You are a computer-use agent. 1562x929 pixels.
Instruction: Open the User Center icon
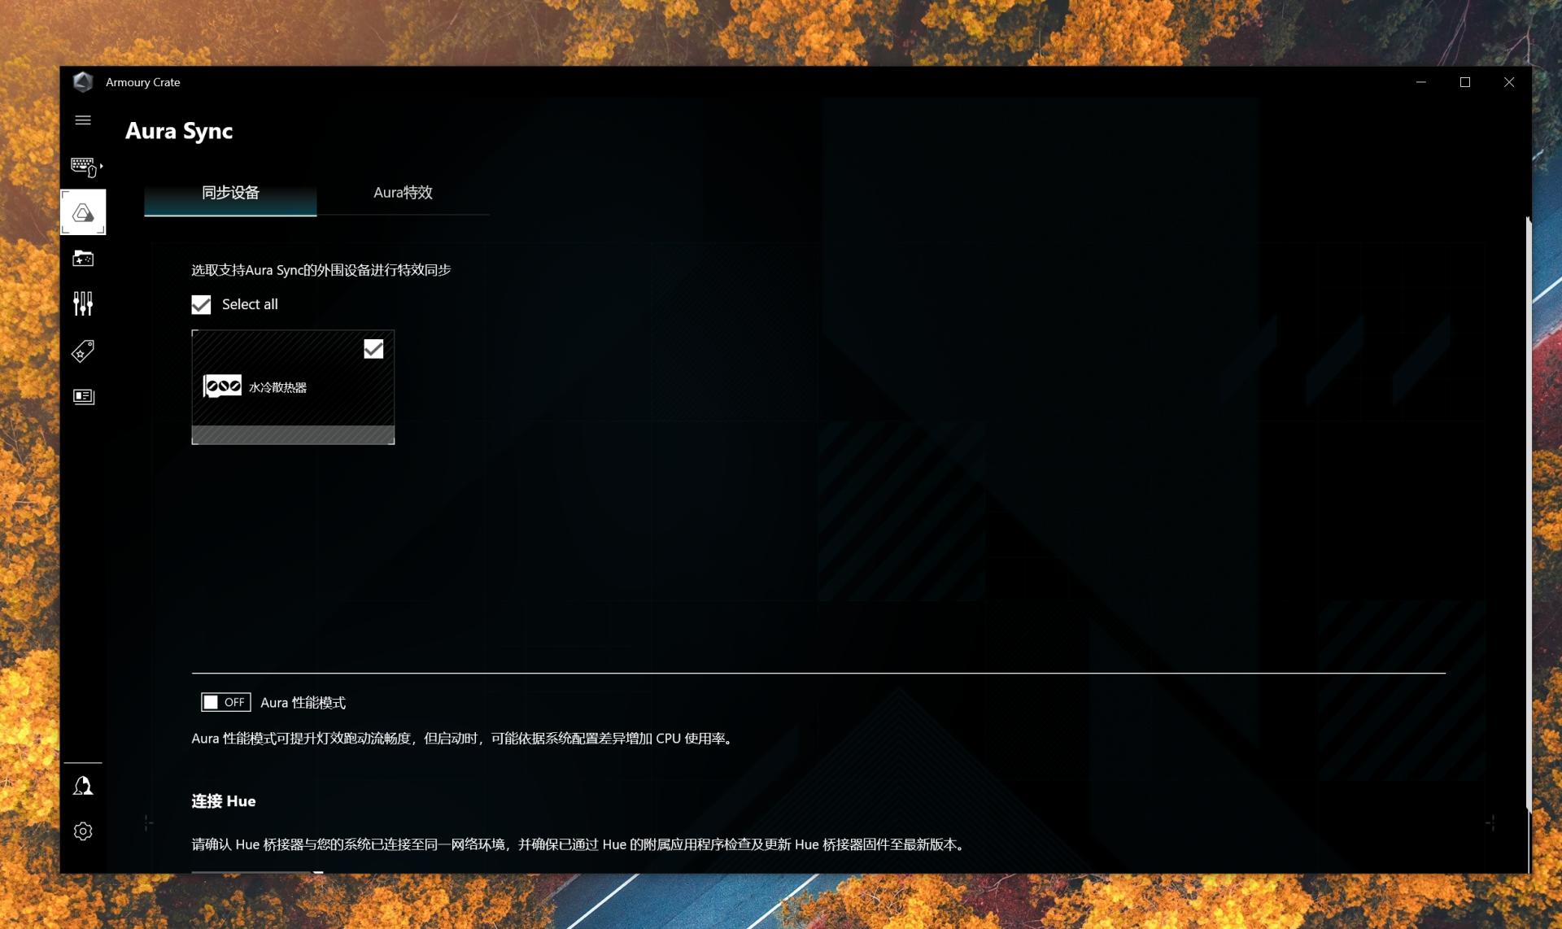point(83,786)
